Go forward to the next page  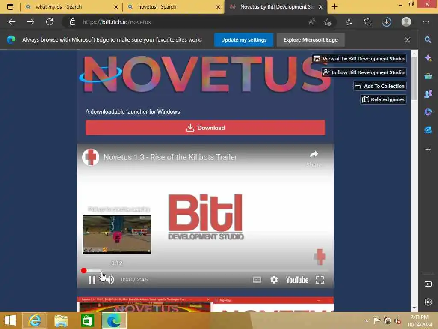31,22
